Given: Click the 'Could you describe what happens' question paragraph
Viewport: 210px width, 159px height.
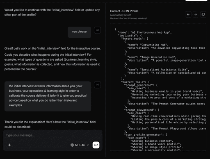Looking at the screenshot, I should coord(52,62).
